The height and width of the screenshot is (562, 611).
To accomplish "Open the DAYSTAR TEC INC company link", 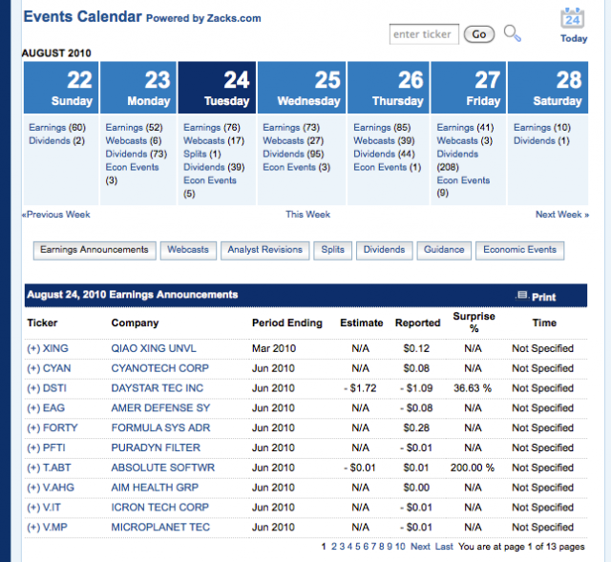I will [x=157, y=388].
